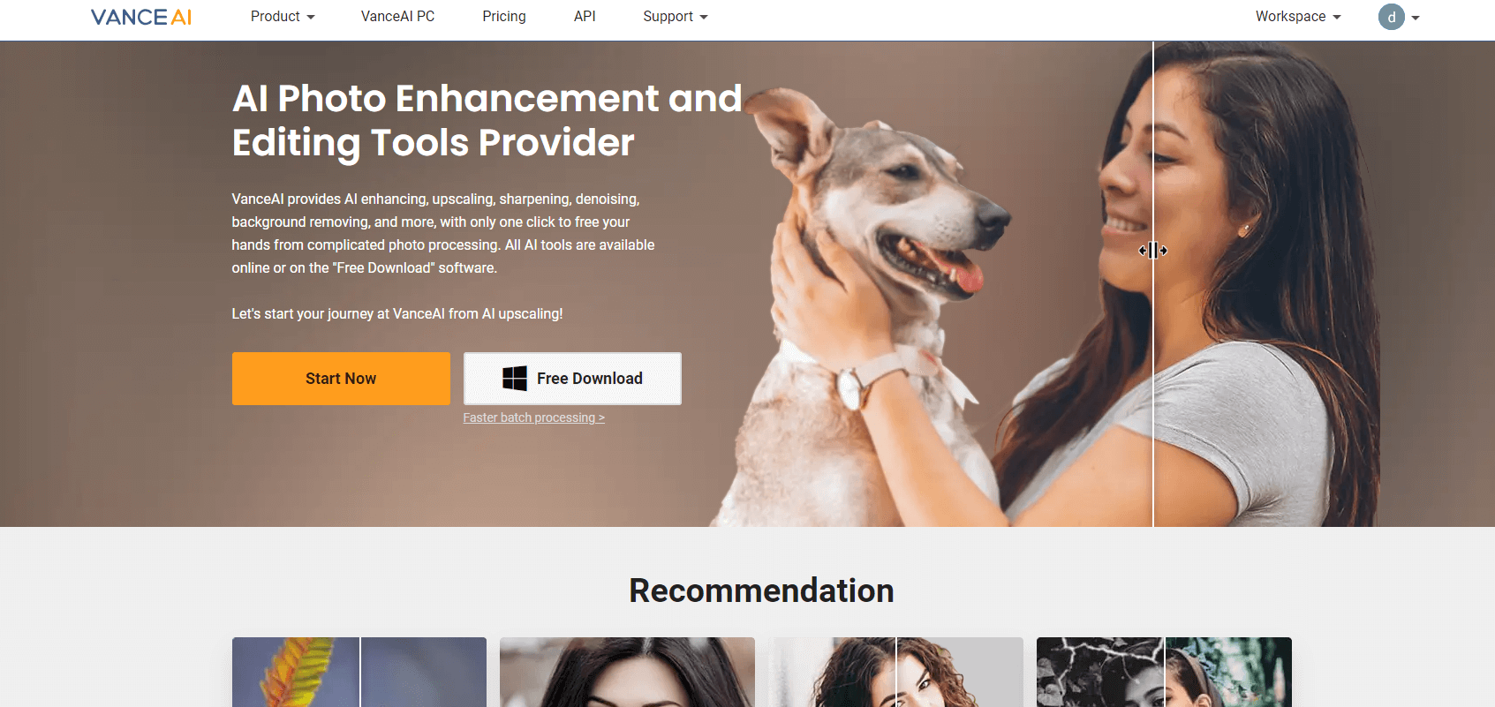Click the Windows logo on Free Download

[515, 379]
